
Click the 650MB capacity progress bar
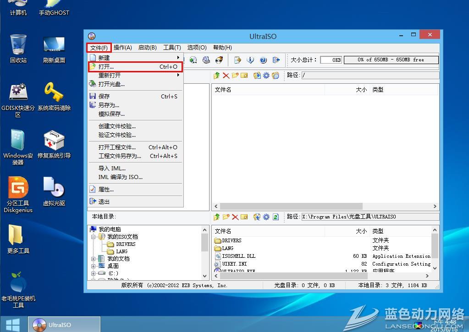[391, 60]
